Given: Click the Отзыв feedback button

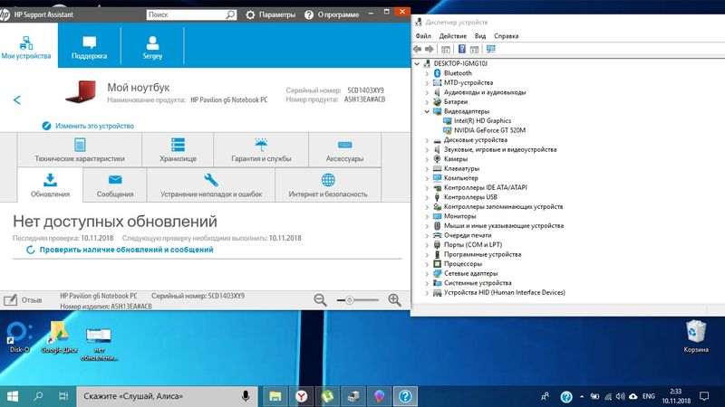Looking at the screenshot, I should [x=24, y=300].
